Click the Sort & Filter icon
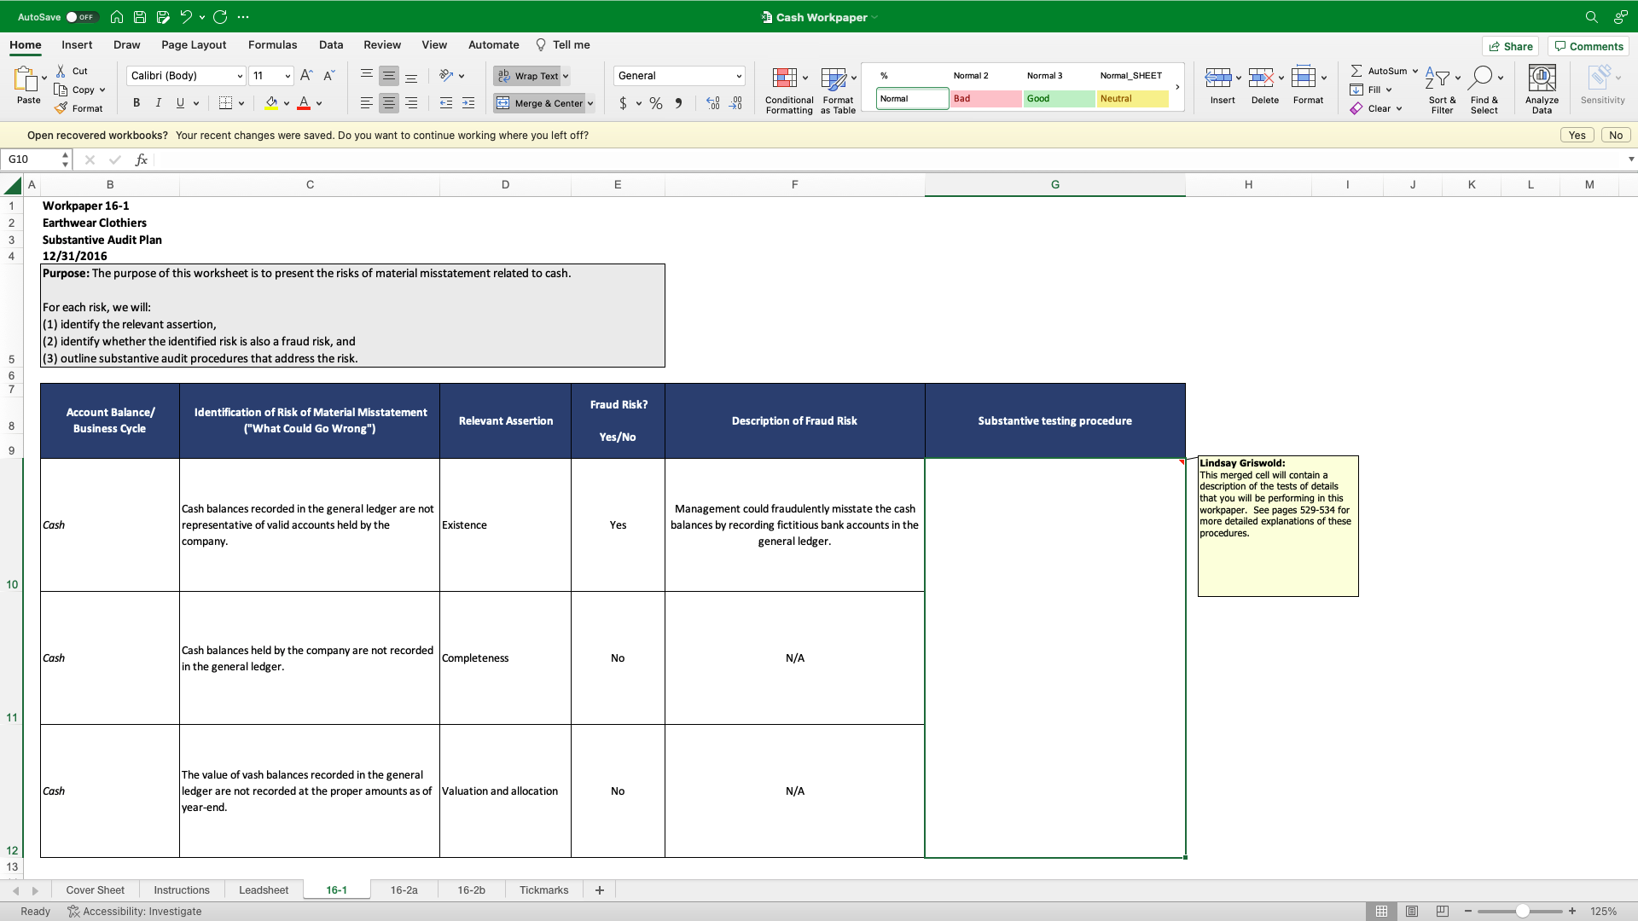Screen dimensions: 1638x921 (x=1438, y=78)
